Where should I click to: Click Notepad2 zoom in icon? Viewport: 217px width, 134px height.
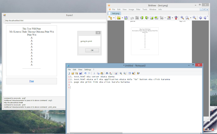point(121,73)
